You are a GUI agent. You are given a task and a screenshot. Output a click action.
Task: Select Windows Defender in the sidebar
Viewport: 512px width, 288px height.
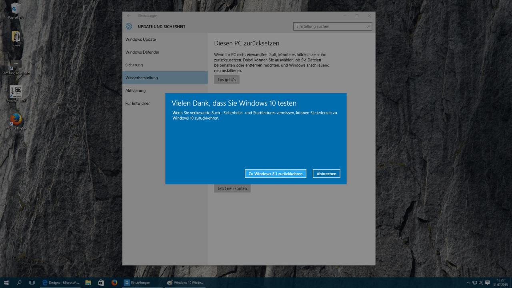[165, 52]
